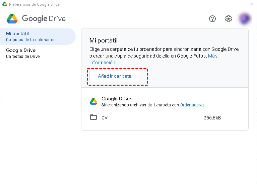Click the profile avatar picture
This screenshot has height=184, width=257.
[x=245, y=18]
